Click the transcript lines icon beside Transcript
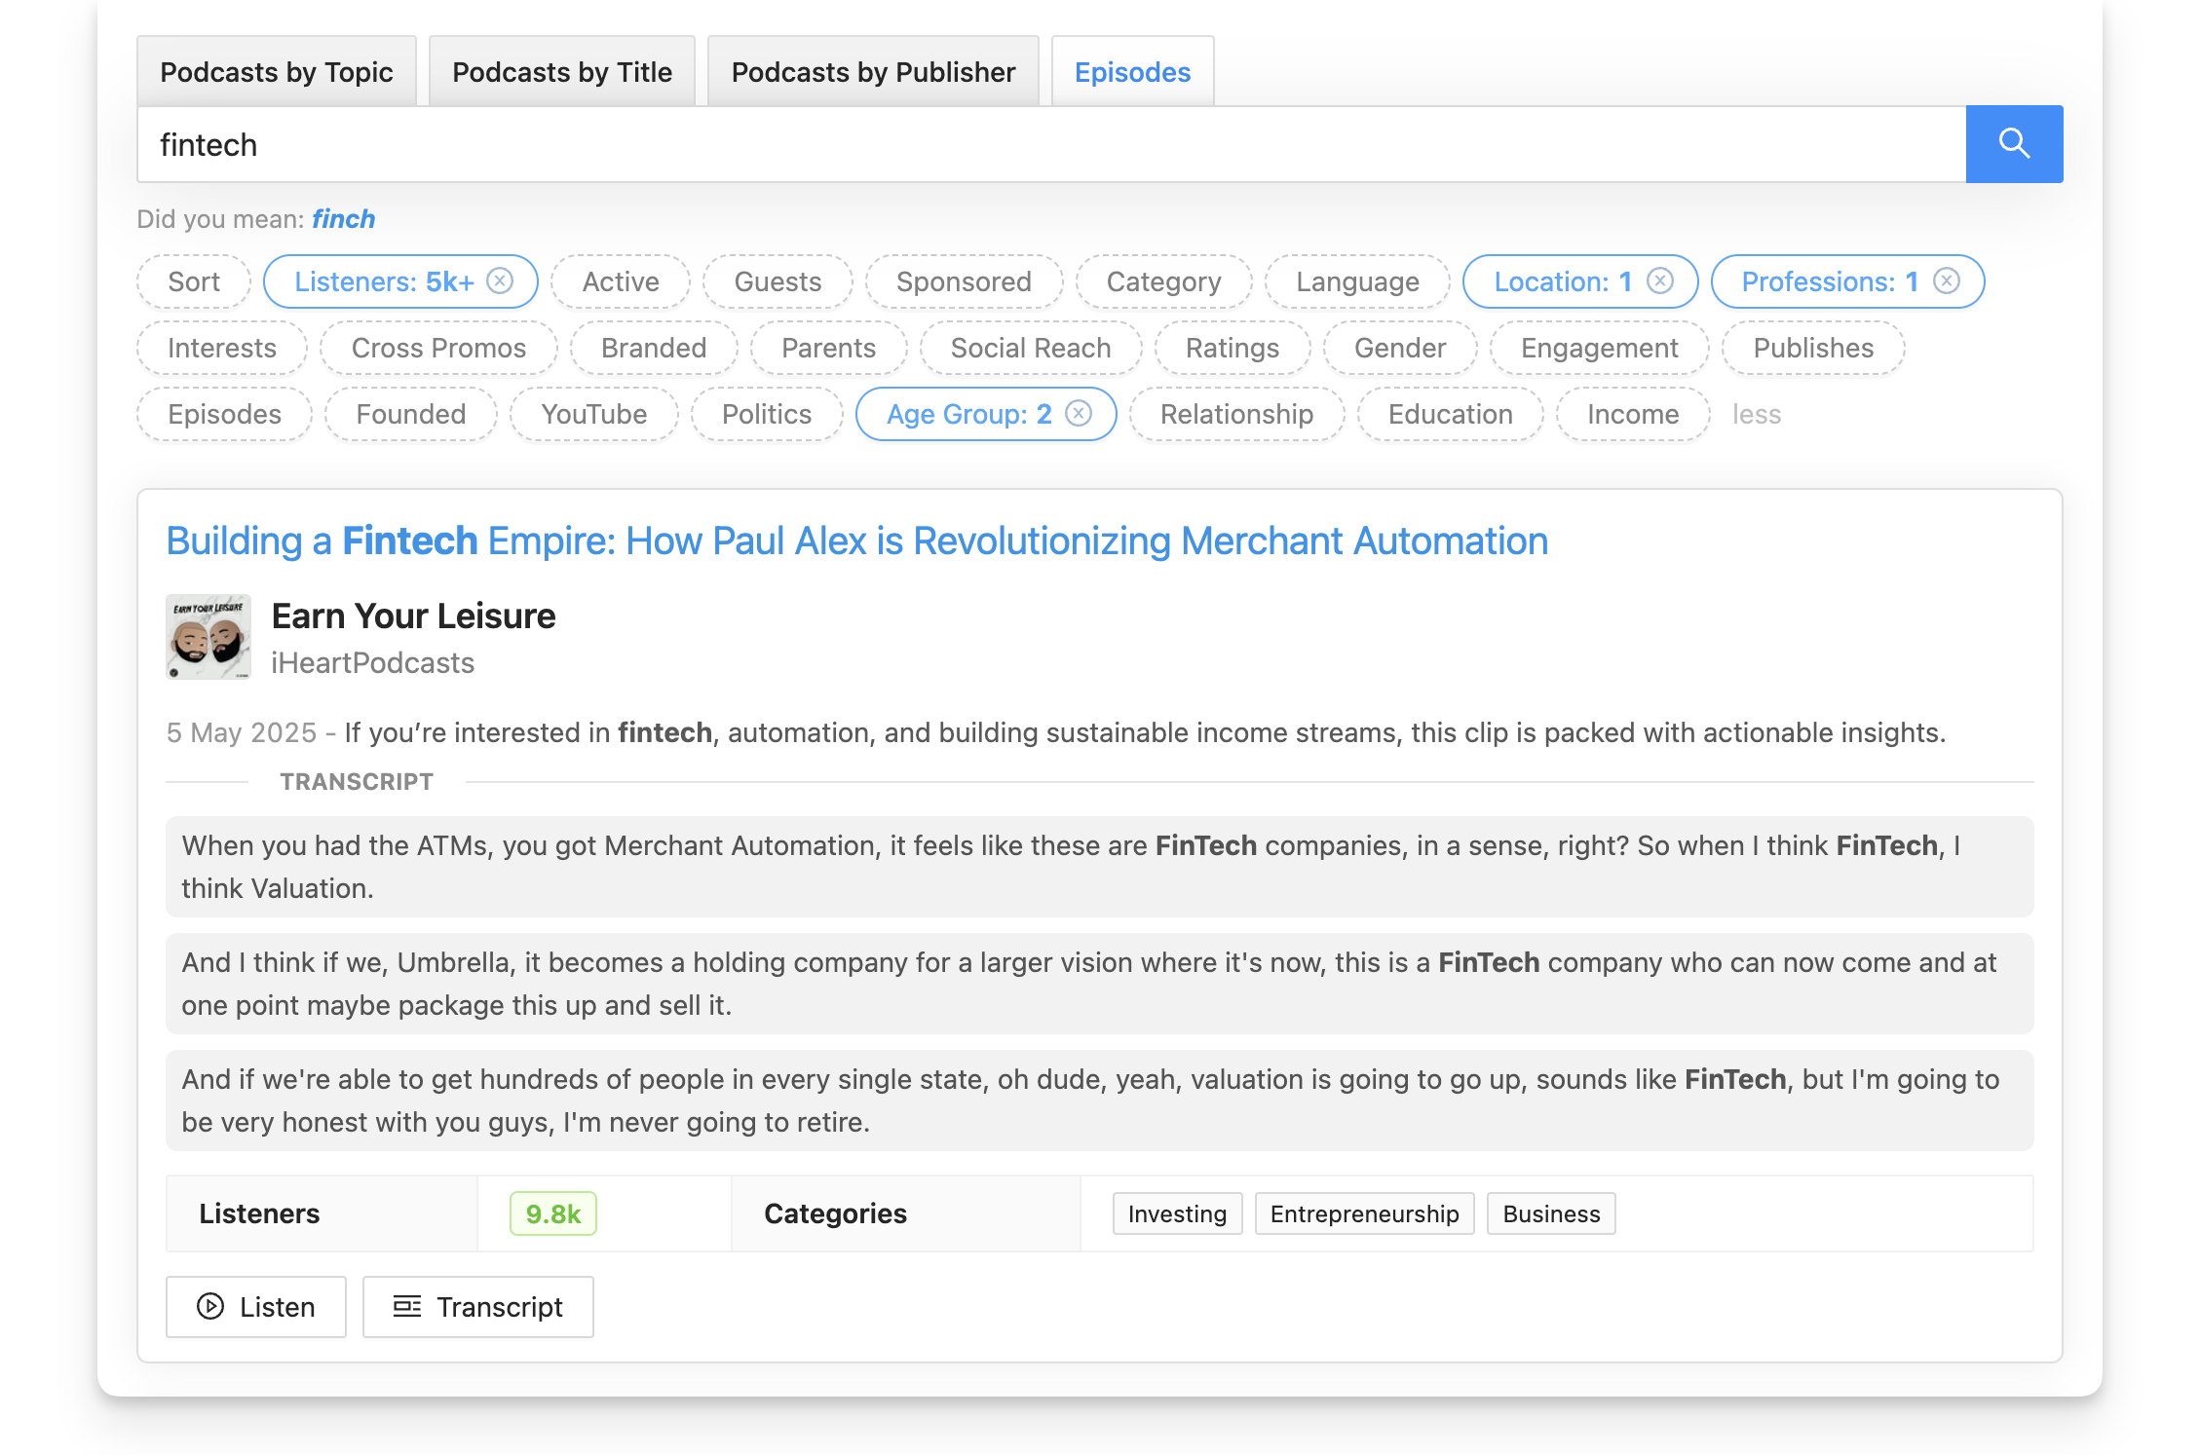 coord(408,1306)
